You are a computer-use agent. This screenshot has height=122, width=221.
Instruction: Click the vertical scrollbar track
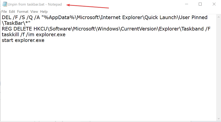(x=219, y=68)
